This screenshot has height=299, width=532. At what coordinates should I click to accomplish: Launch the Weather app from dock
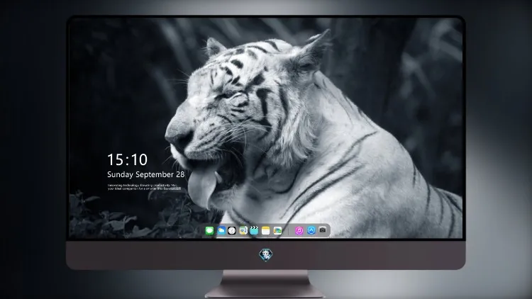[x=221, y=230]
